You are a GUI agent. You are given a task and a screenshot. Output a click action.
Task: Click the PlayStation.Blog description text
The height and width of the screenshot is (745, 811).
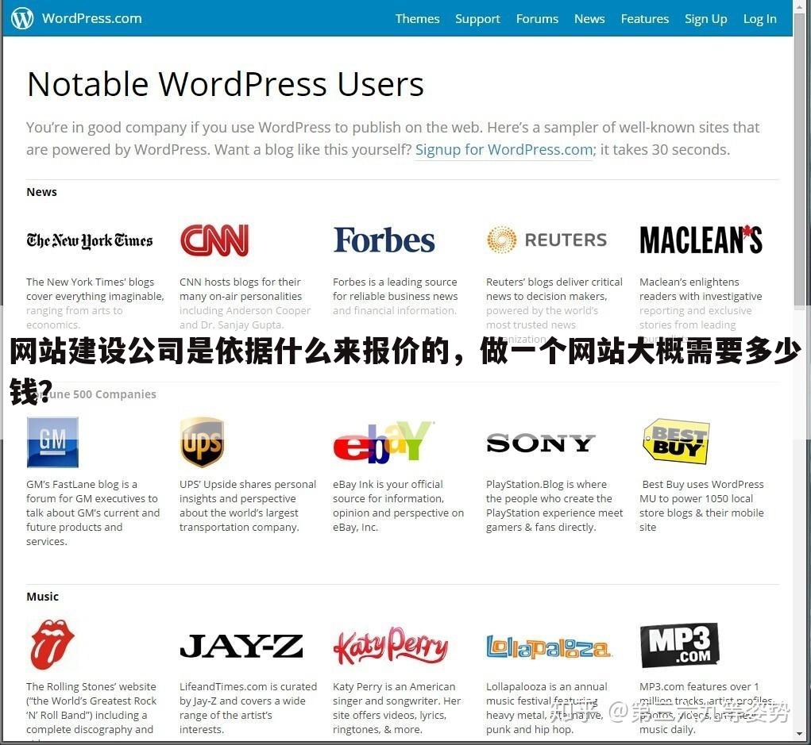[x=554, y=506]
